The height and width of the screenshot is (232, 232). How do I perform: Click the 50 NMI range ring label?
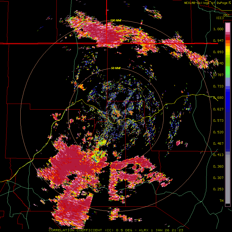coord(116,68)
